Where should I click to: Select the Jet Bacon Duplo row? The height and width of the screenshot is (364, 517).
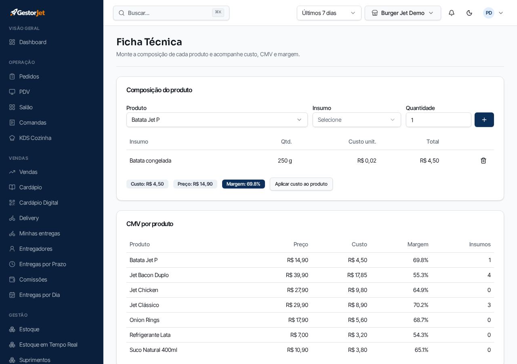click(x=310, y=275)
